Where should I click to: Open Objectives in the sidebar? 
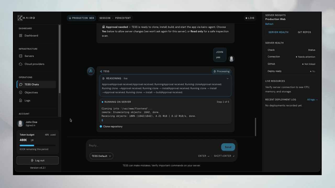(37, 92)
